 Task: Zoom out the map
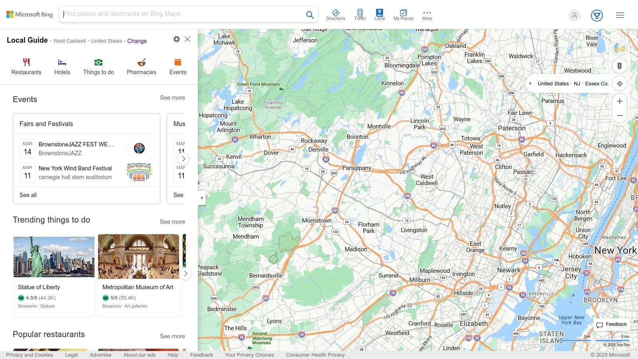(x=620, y=116)
